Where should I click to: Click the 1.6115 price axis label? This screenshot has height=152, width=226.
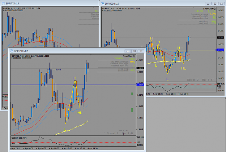(140, 129)
